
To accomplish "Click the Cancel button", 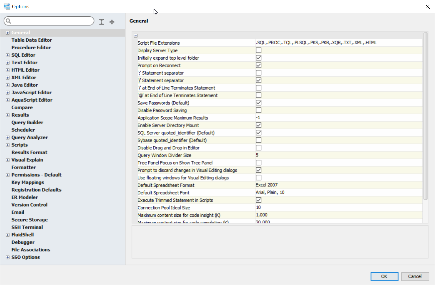I will [x=415, y=276].
